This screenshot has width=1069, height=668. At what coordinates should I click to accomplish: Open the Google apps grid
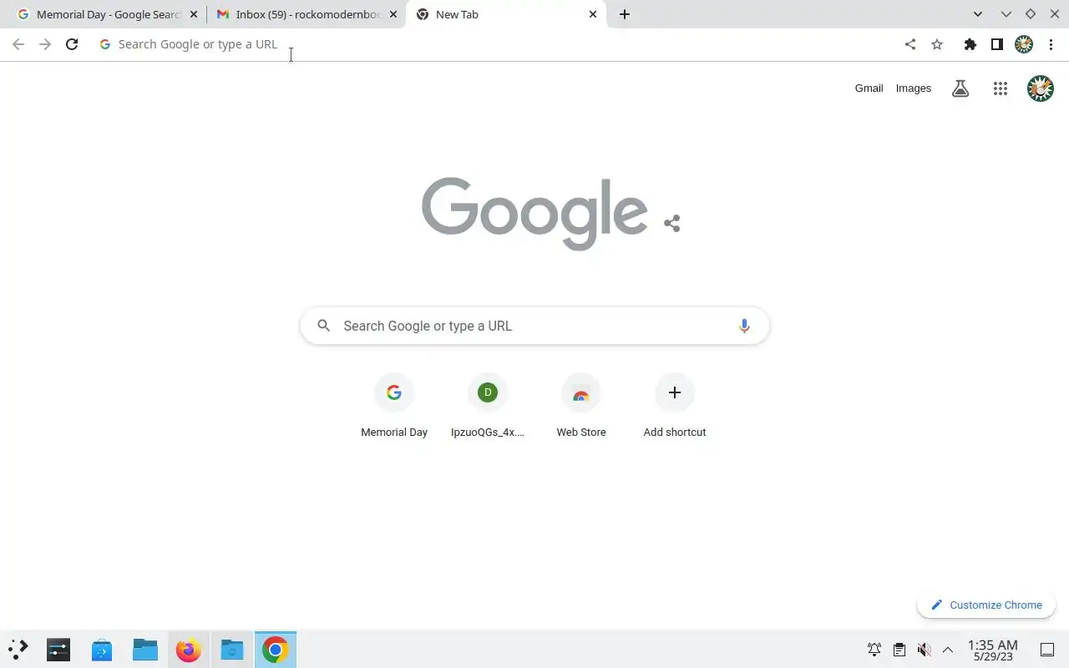(1001, 89)
